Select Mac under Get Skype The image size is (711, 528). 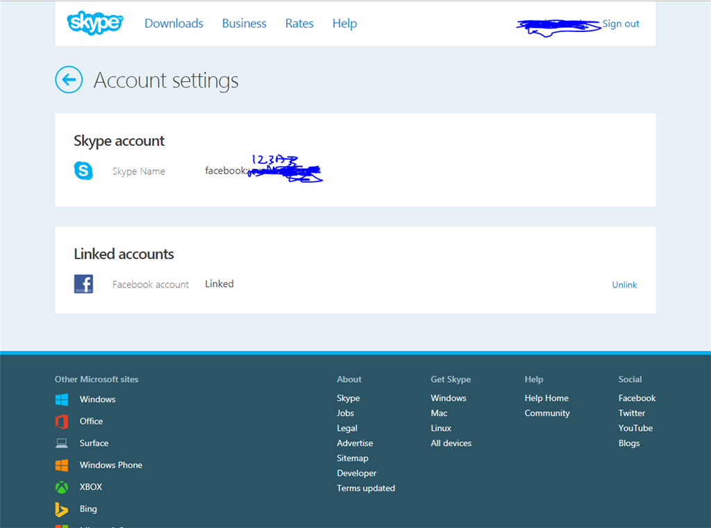pyautogui.click(x=439, y=413)
